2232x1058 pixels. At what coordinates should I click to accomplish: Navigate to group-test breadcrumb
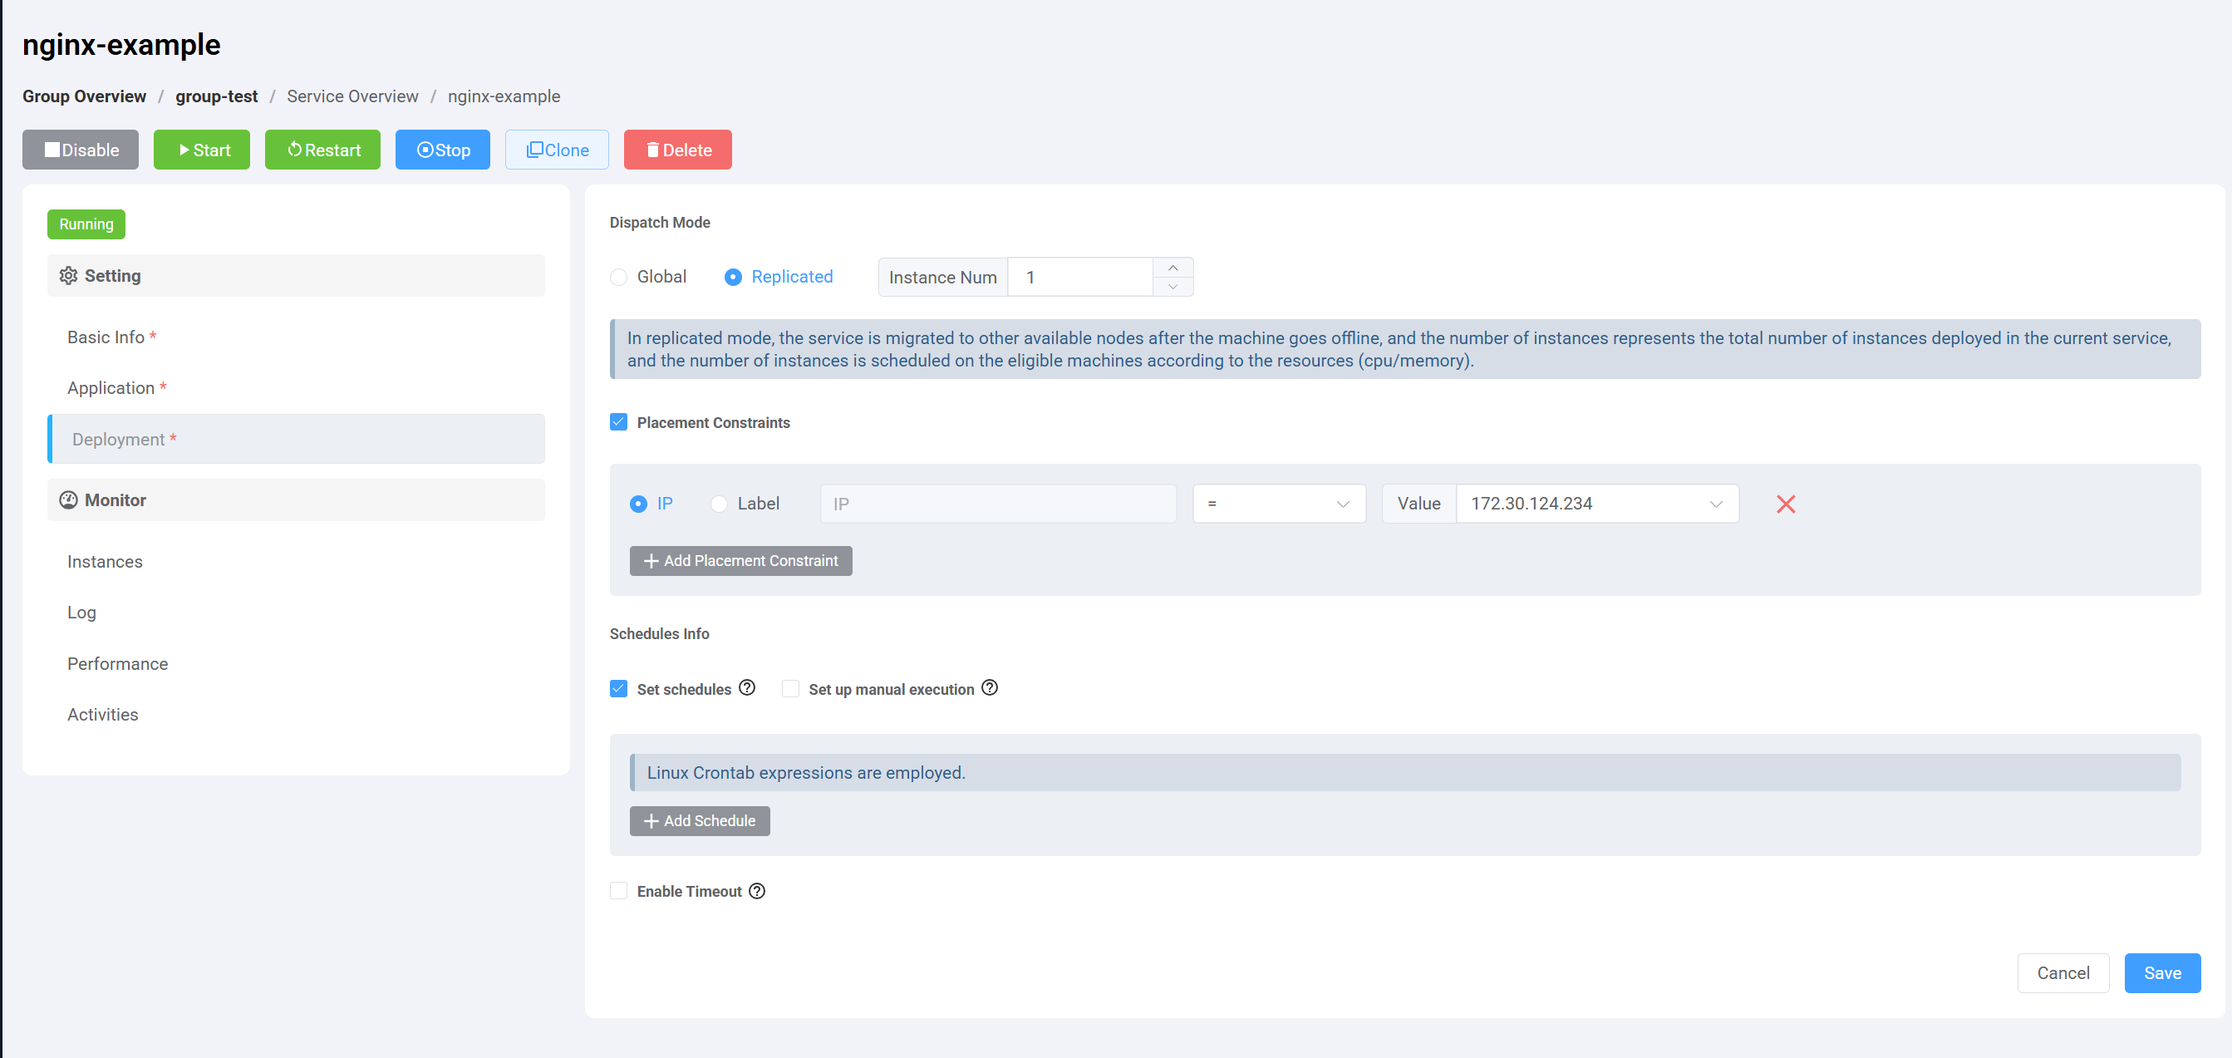pos(217,96)
